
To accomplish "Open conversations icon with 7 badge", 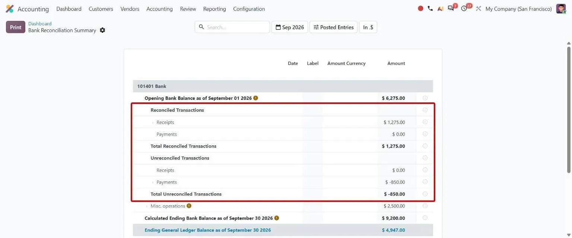I will [x=451, y=9].
